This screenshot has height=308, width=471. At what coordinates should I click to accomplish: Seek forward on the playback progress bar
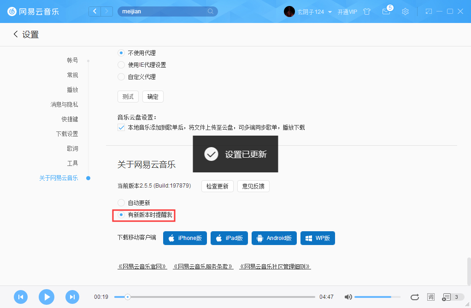[x=230, y=297]
